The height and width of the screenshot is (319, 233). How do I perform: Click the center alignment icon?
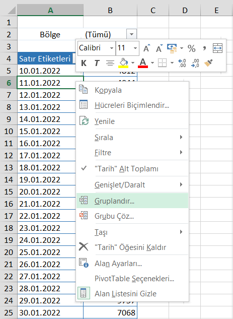tap(110, 63)
